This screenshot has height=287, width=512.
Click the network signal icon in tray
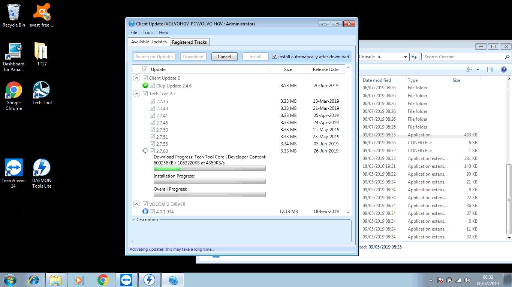(458, 280)
